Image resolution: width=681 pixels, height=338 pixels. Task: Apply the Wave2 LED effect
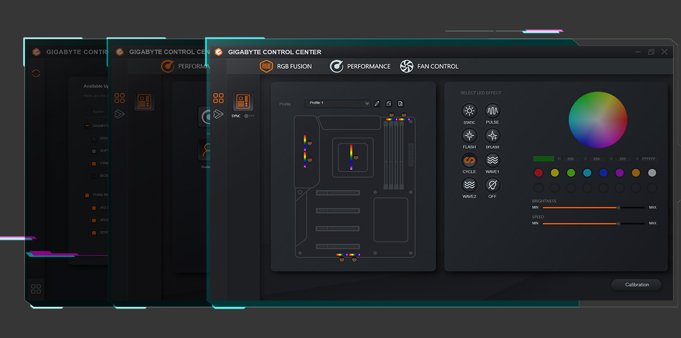pos(469,185)
